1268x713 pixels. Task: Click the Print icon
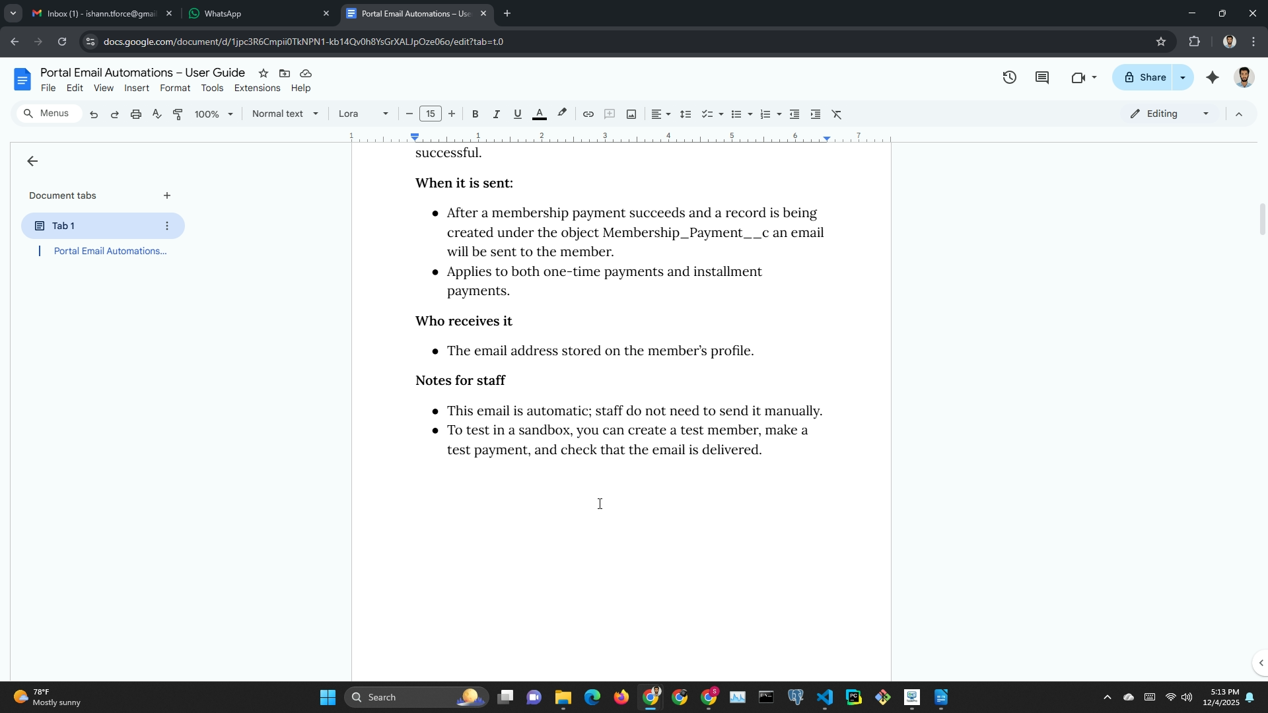click(136, 114)
